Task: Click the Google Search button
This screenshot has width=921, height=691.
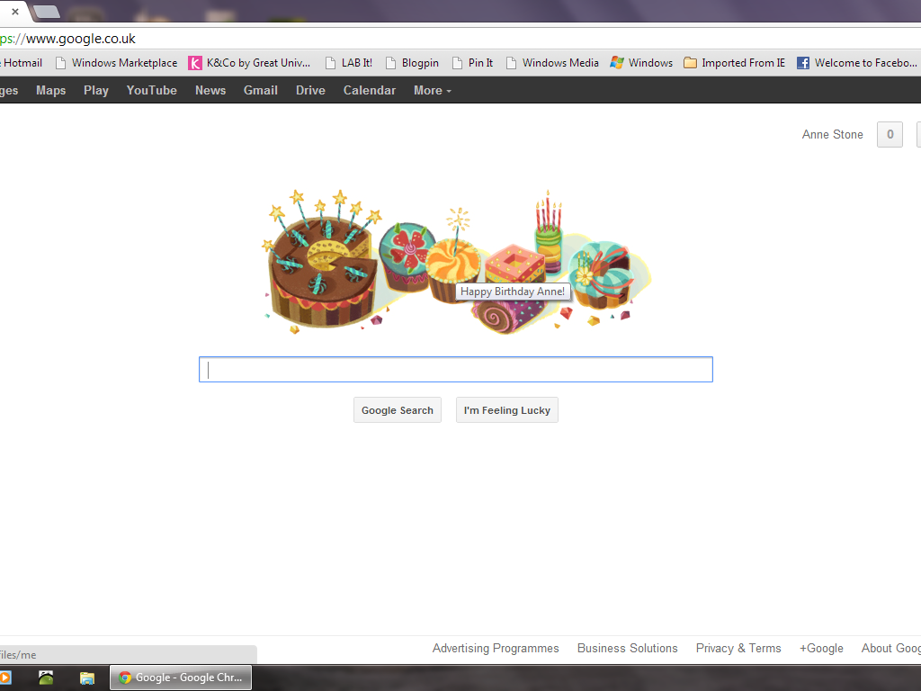Action: pos(397,410)
